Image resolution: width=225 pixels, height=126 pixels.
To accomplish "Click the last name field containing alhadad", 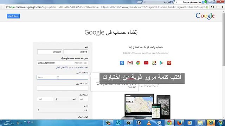I will click(50, 52).
